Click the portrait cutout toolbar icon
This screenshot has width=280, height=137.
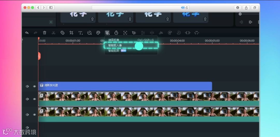107,33
